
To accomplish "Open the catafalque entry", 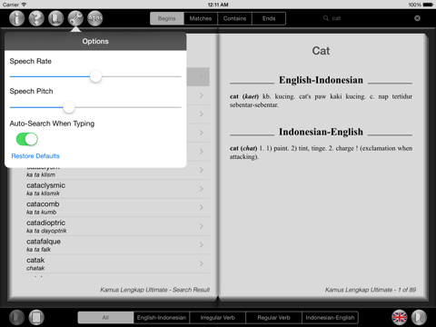I will (118, 245).
